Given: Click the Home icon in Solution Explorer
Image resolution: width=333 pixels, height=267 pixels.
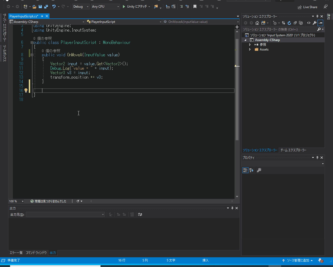Looking at the screenshot, I should point(257,23).
